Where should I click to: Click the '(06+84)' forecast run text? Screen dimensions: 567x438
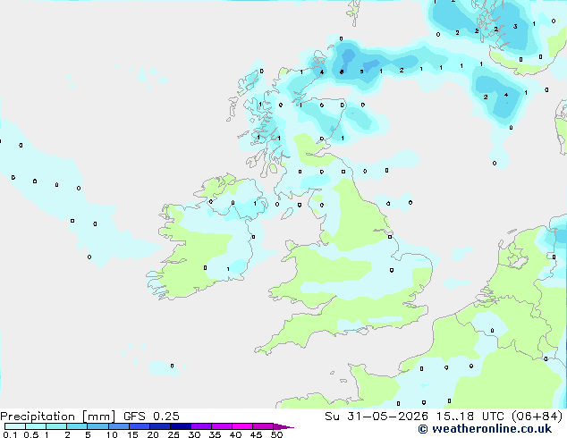[537, 417]
